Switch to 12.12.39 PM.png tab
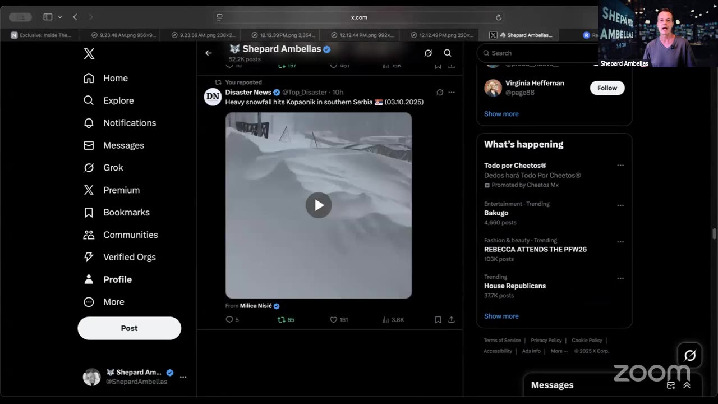 click(x=280, y=35)
